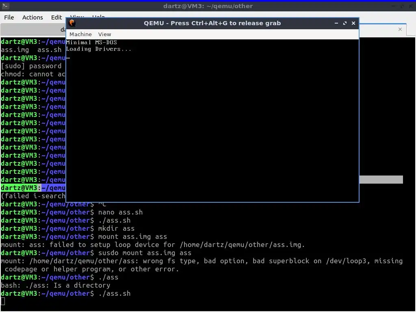Open the Actions menu in terminal
Image resolution: width=416 pixels, height=312 pixels.
[x=32, y=17]
